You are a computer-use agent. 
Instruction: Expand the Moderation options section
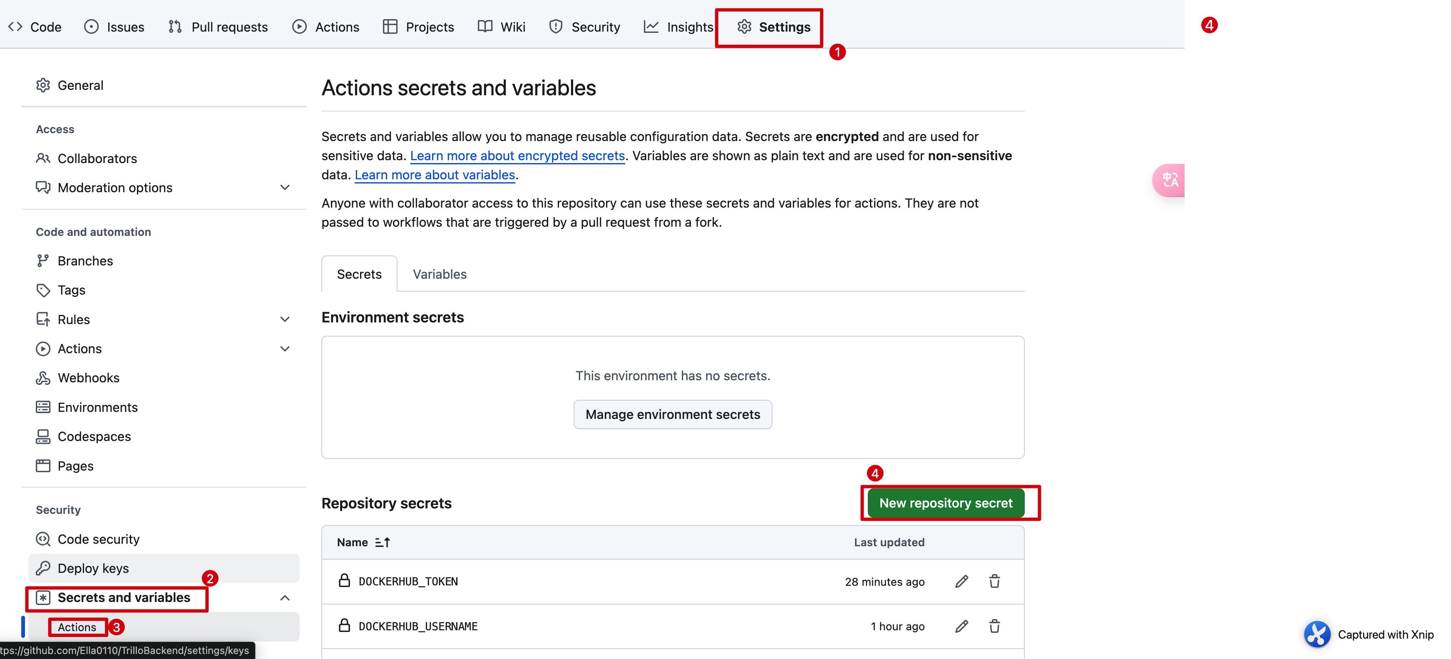pyautogui.click(x=285, y=187)
